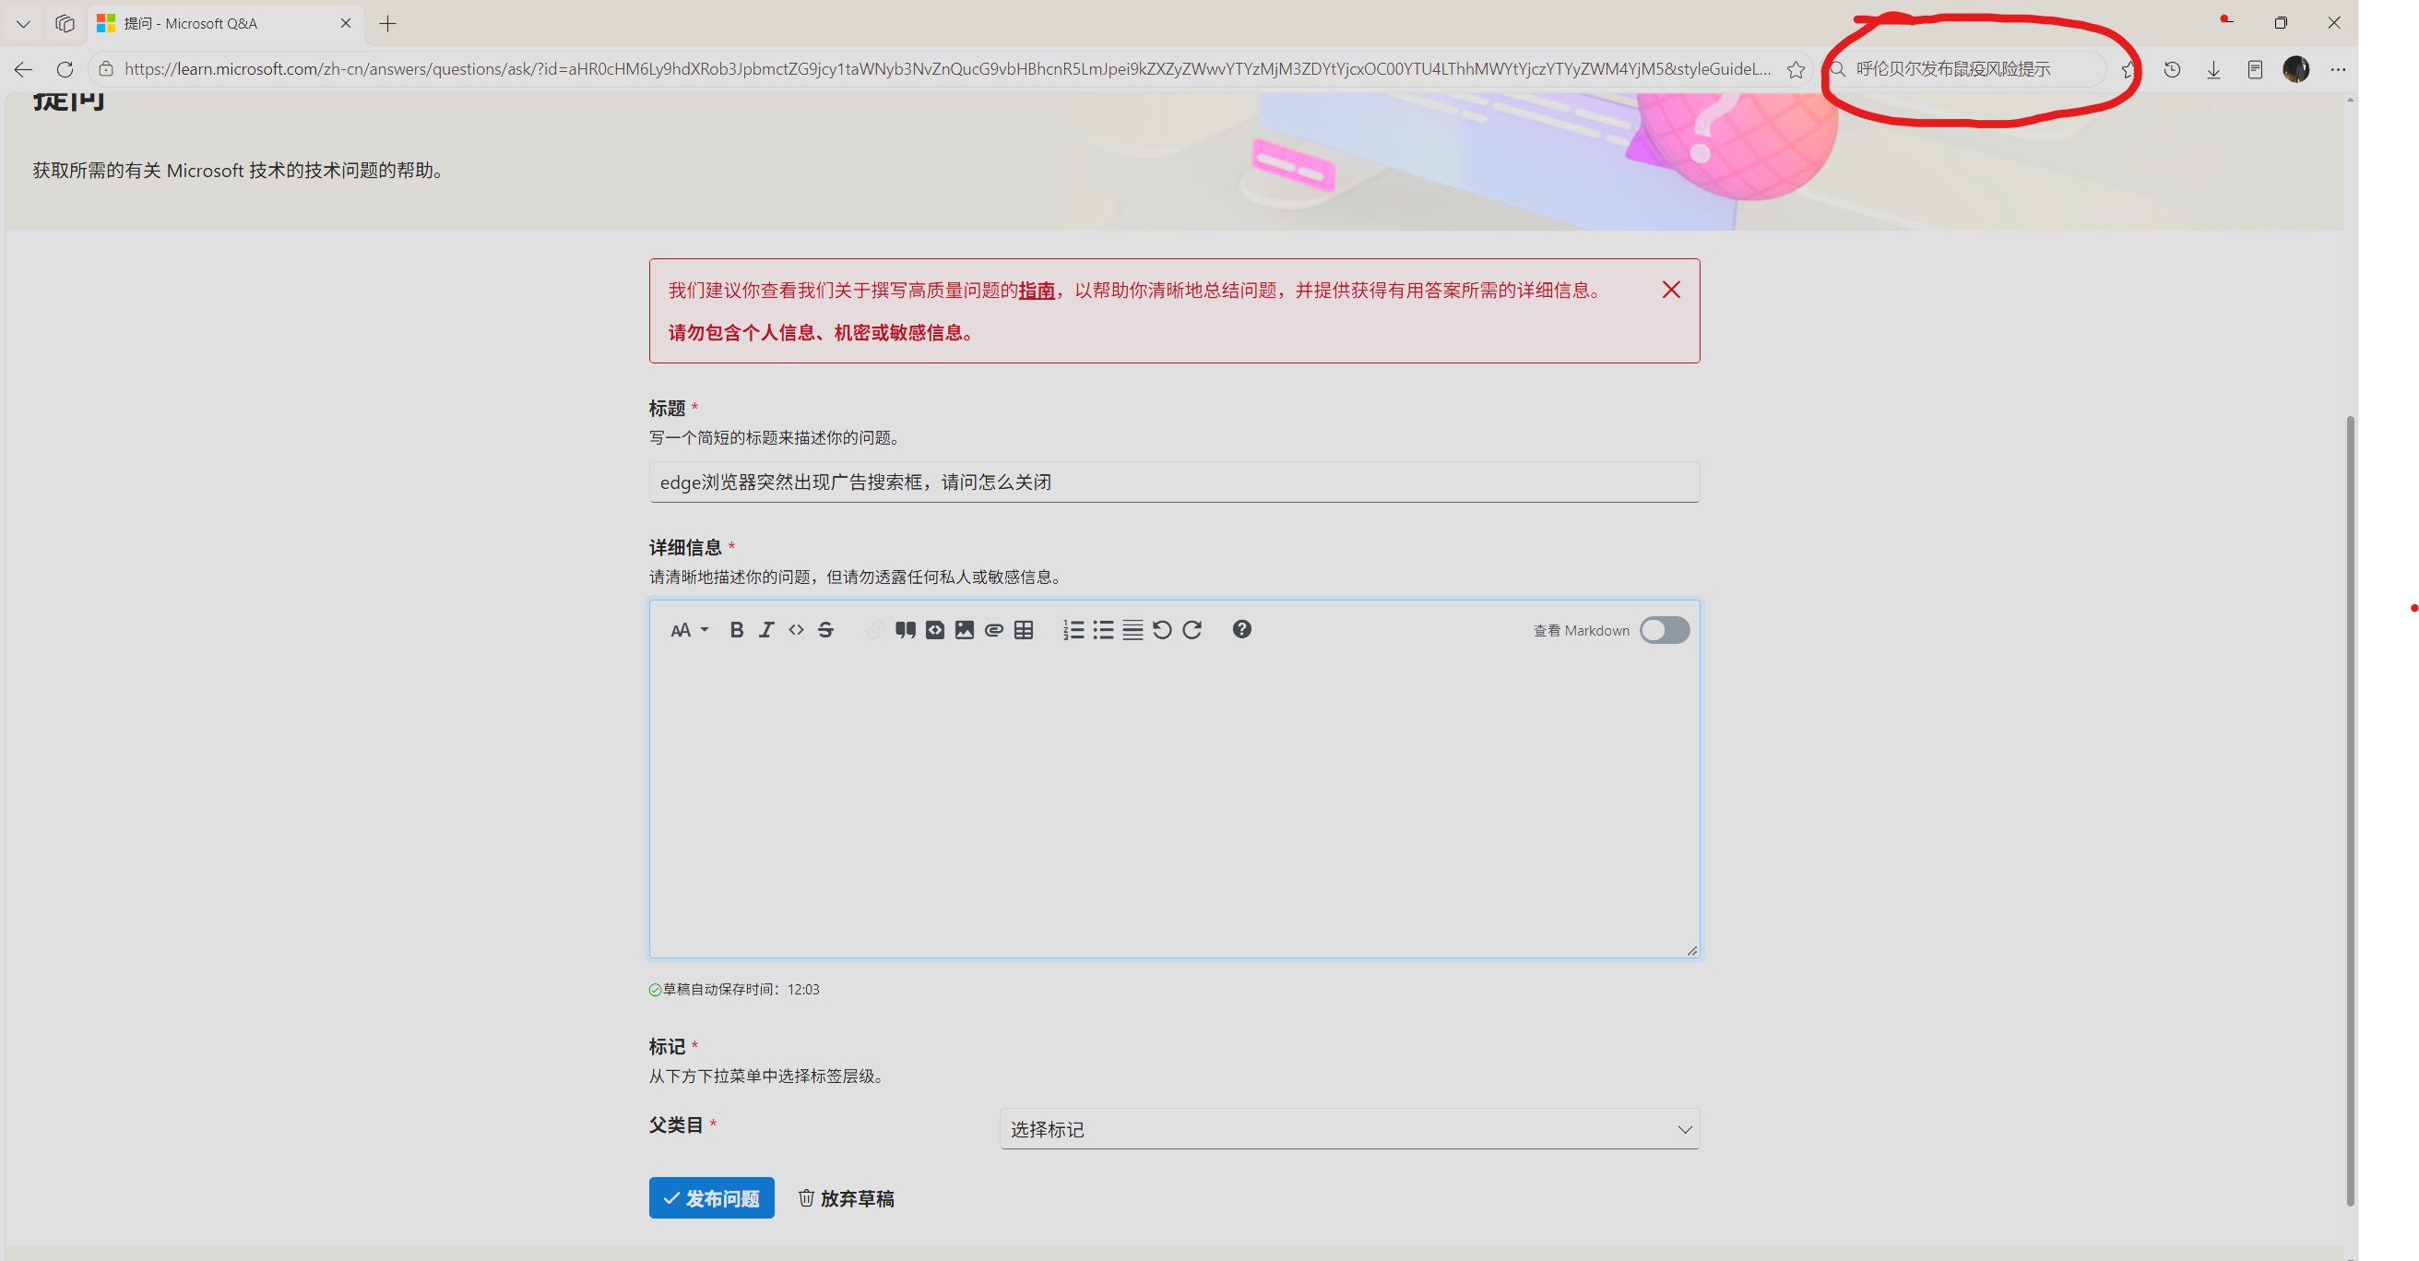
Task: Open browser history icon
Action: coord(2171,68)
